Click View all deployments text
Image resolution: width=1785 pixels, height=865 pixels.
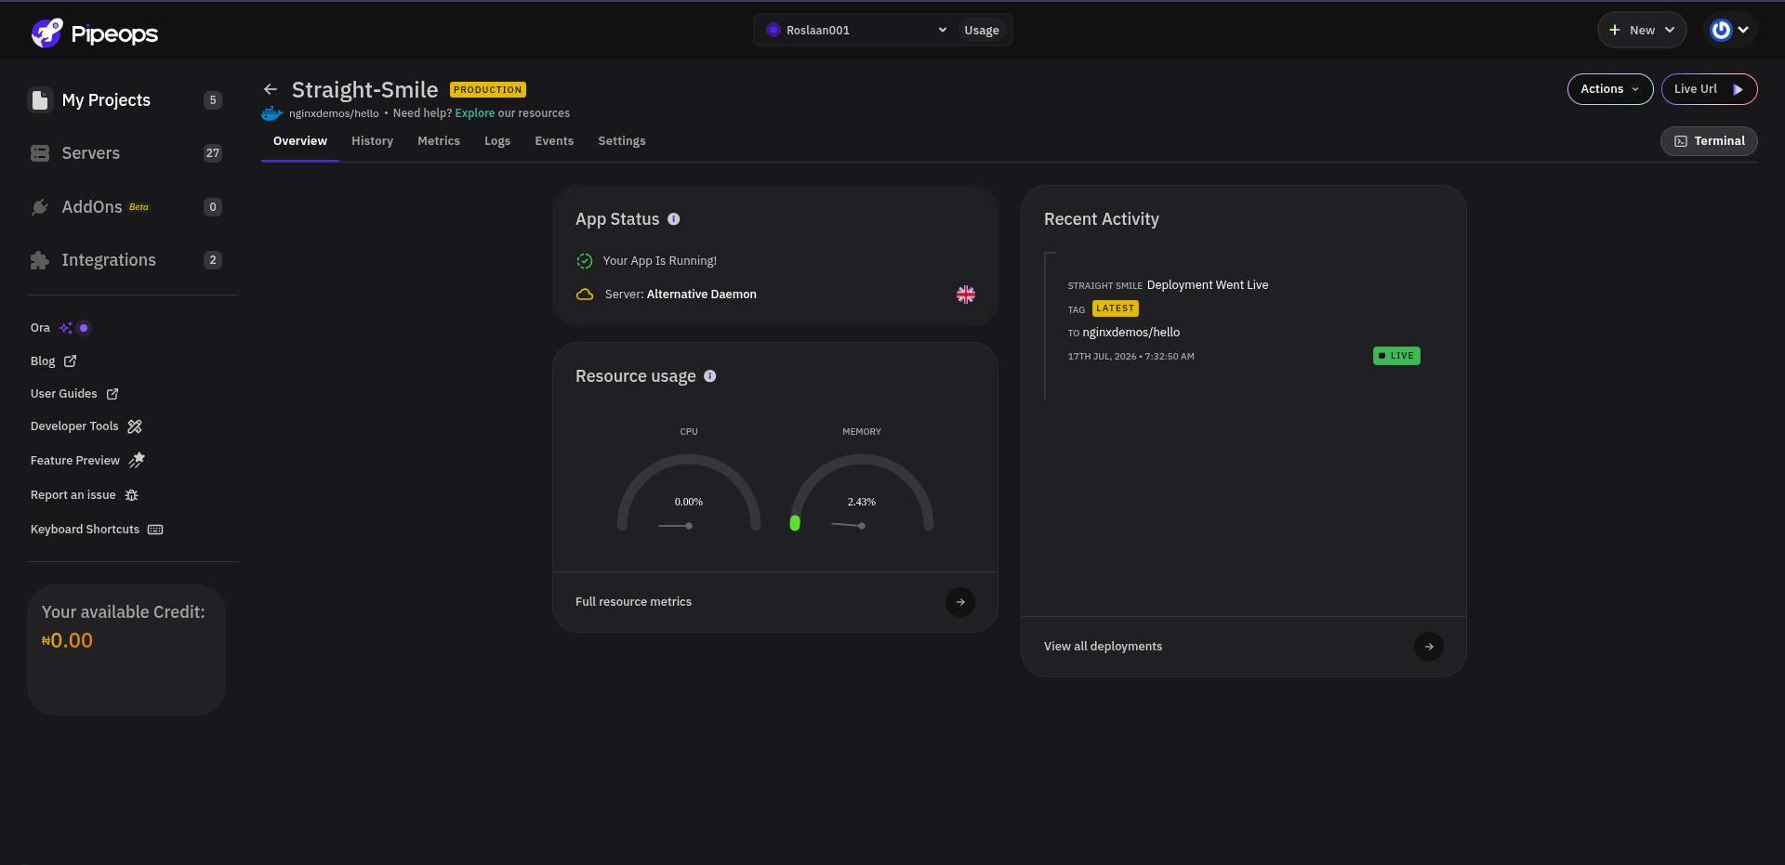pos(1103,647)
